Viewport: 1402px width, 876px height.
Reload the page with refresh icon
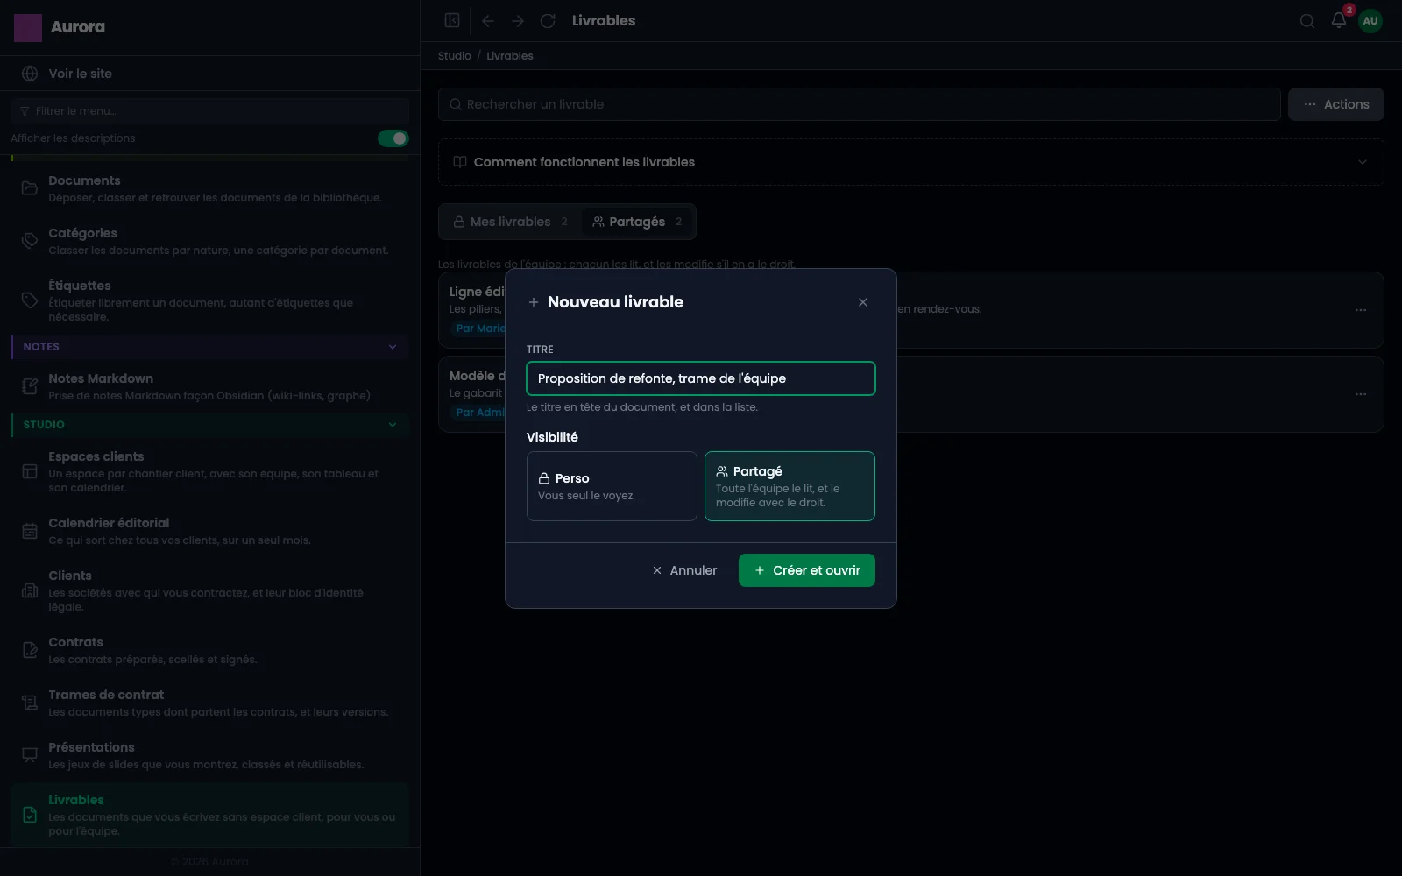[548, 20]
